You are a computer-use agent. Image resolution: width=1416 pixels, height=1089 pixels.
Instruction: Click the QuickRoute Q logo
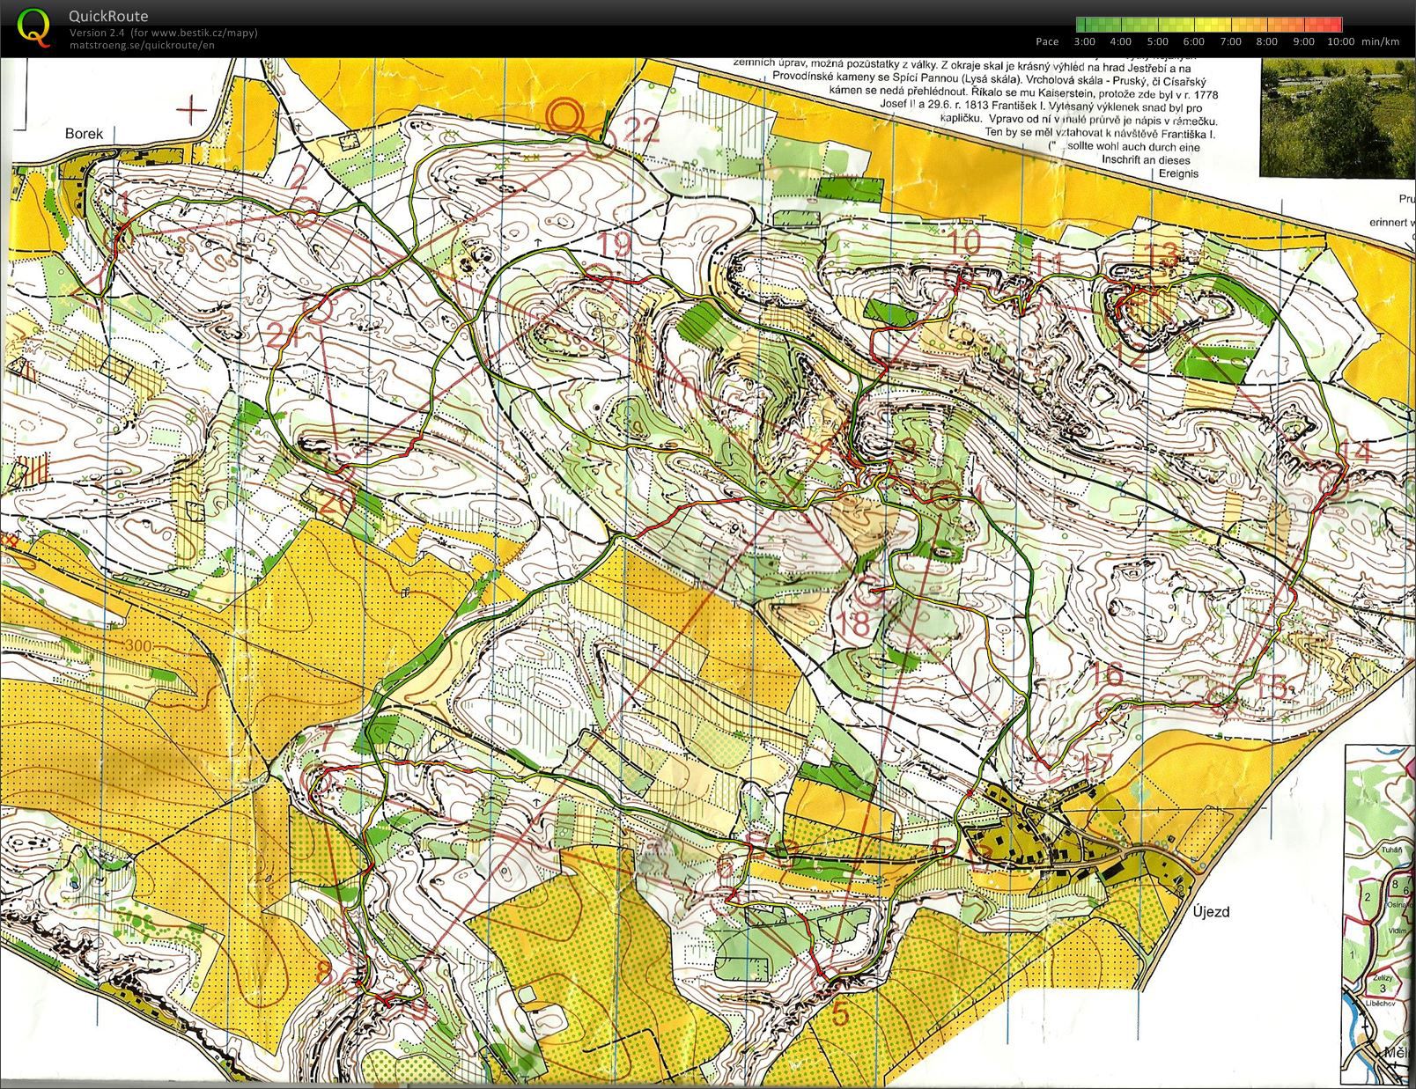tap(35, 26)
